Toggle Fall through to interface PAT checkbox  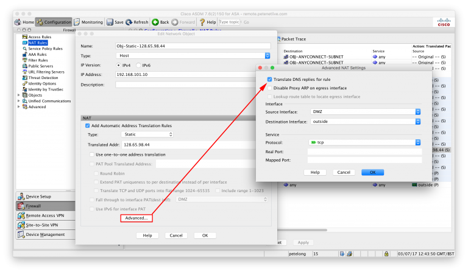click(x=92, y=200)
